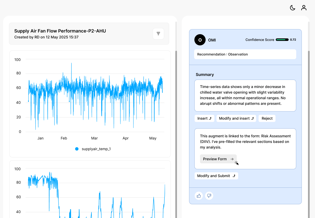
Task: Click the summary text box
Action: pos(245,96)
